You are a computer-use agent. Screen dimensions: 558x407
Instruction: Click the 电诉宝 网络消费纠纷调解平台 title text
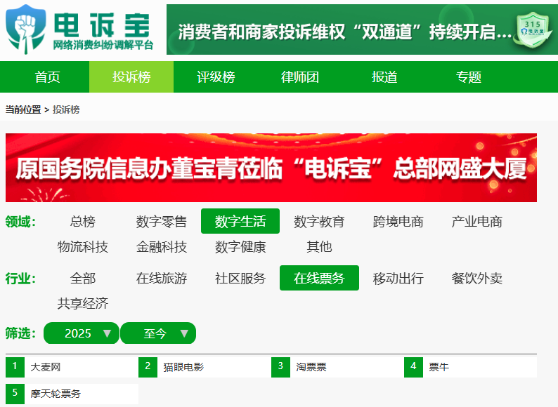coord(103,32)
